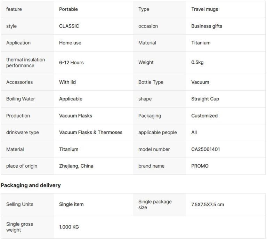Image resolution: width=267 pixels, height=240 pixels.
Task: Select model number CA25061401
Action: 205,149
